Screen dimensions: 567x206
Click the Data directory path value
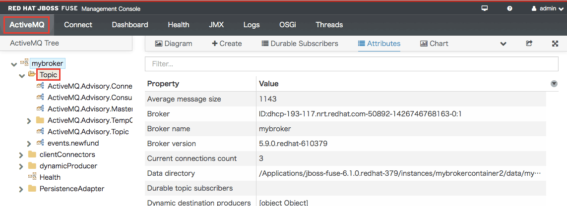pos(400,173)
